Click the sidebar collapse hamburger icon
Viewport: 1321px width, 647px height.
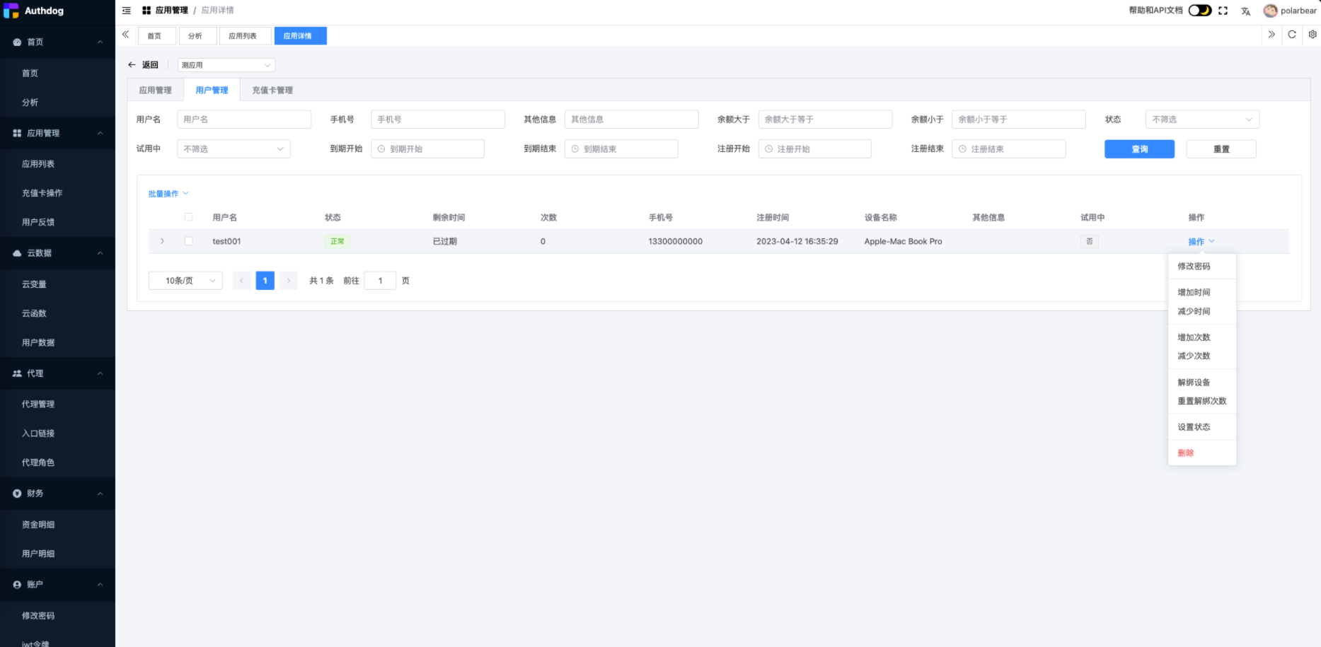click(127, 11)
